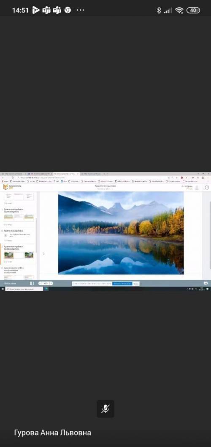Switch to the fourth browser tab
211x447 pixels.
click(x=92, y=174)
